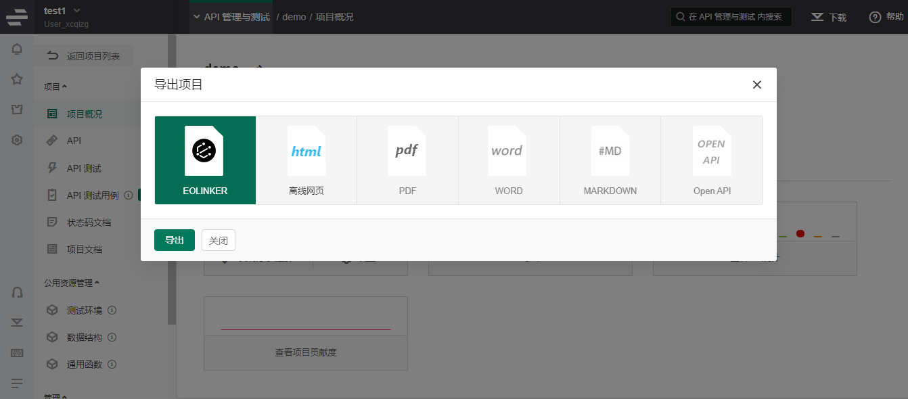Open the star favorites icon in sidebar
The height and width of the screenshot is (399, 908).
17,79
